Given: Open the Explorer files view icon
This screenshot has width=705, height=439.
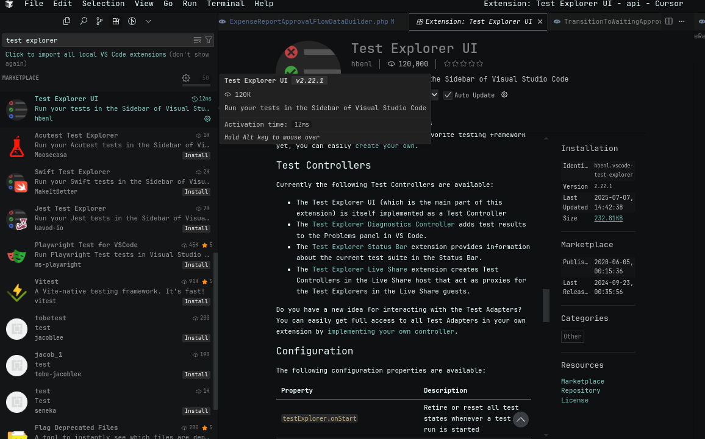Looking at the screenshot, I should (x=67, y=21).
